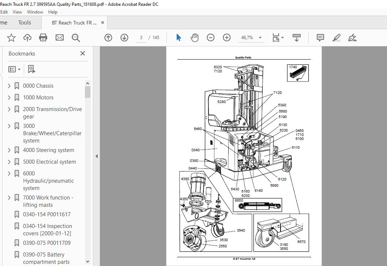Screen dimensions: 387x266
Task: Open the Window menu
Action: click(35, 12)
